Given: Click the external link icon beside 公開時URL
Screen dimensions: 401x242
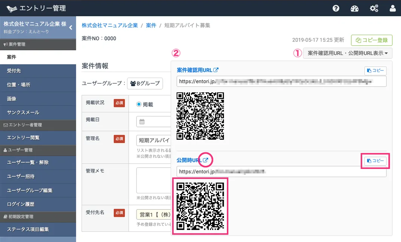Looking at the screenshot, I should coord(205,160).
